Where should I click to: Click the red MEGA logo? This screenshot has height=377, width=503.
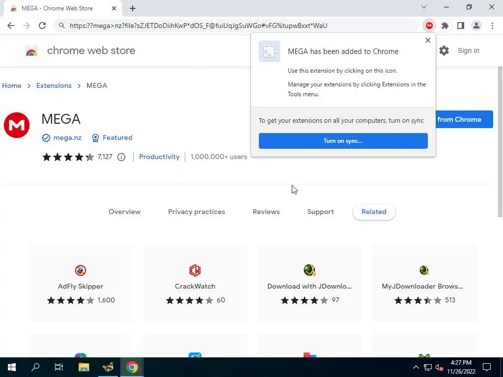pyautogui.click(x=17, y=125)
